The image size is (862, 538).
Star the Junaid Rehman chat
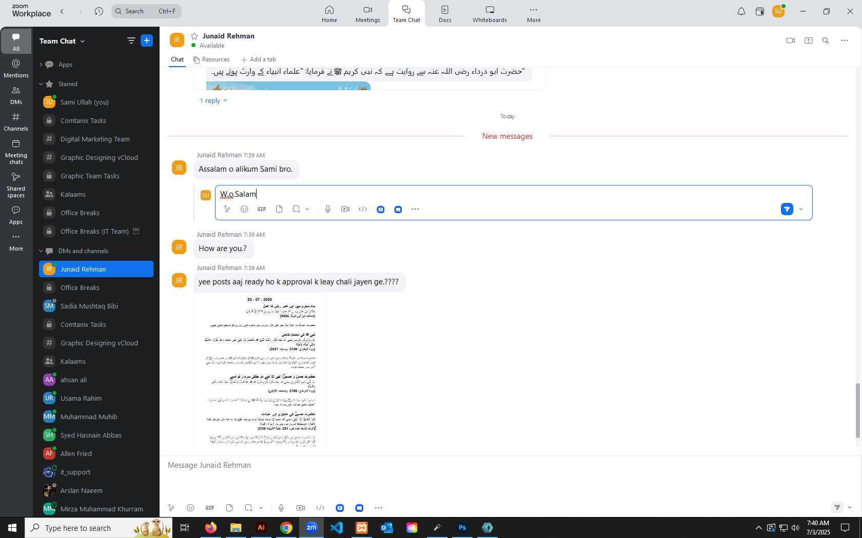pos(194,36)
